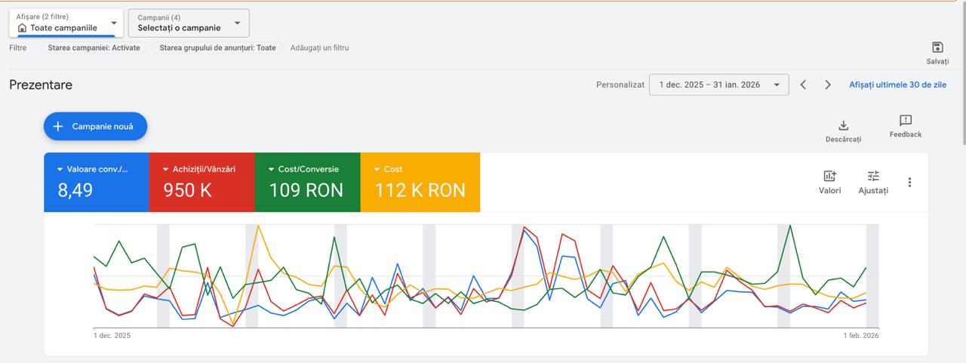Viewport: 966px width, 363px height.
Task: Click the Campanie nouă button
Action: click(95, 126)
